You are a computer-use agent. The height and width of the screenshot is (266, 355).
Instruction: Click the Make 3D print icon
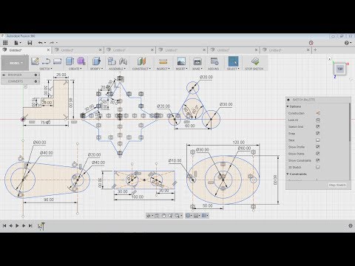pyautogui.click(x=197, y=61)
